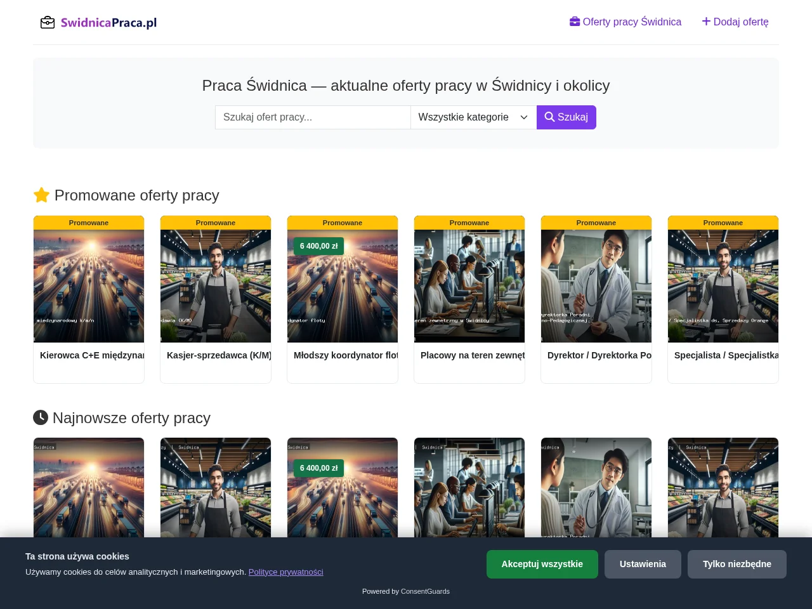Click the Specjalista / Specjalistka job title
This screenshot has width=812, height=609.
coord(726,355)
